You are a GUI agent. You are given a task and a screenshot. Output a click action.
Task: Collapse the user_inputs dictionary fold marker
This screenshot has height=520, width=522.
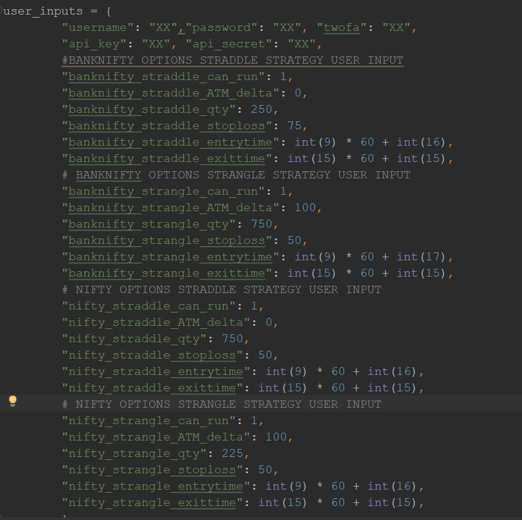coord(1,11)
